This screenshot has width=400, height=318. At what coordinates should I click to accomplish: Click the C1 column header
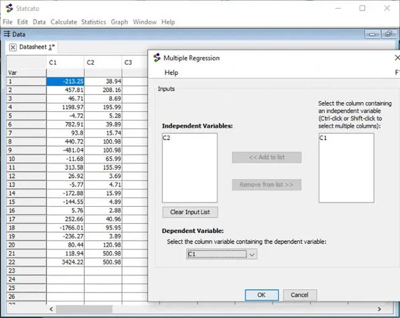click(x=65, y=63)
